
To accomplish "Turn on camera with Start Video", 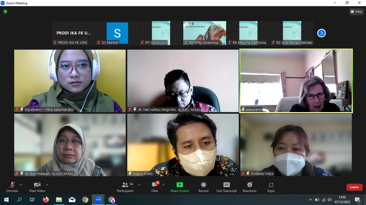I will point(37,187).
